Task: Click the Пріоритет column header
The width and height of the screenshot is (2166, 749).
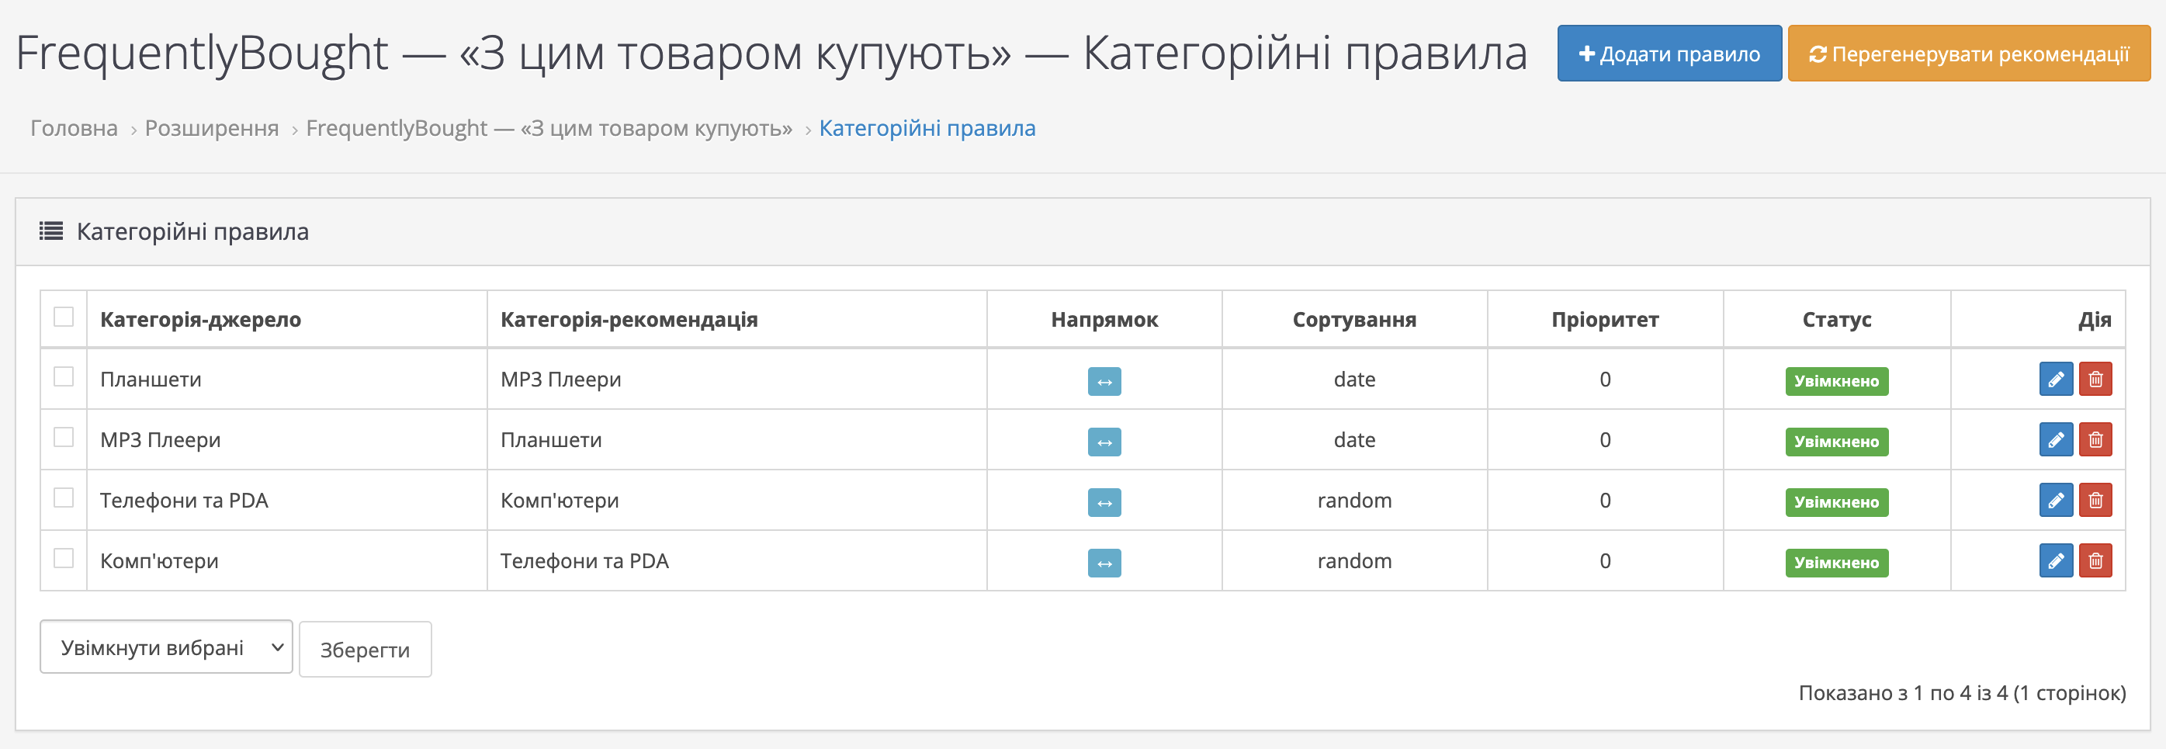Action: click(x=1604, y=320)
